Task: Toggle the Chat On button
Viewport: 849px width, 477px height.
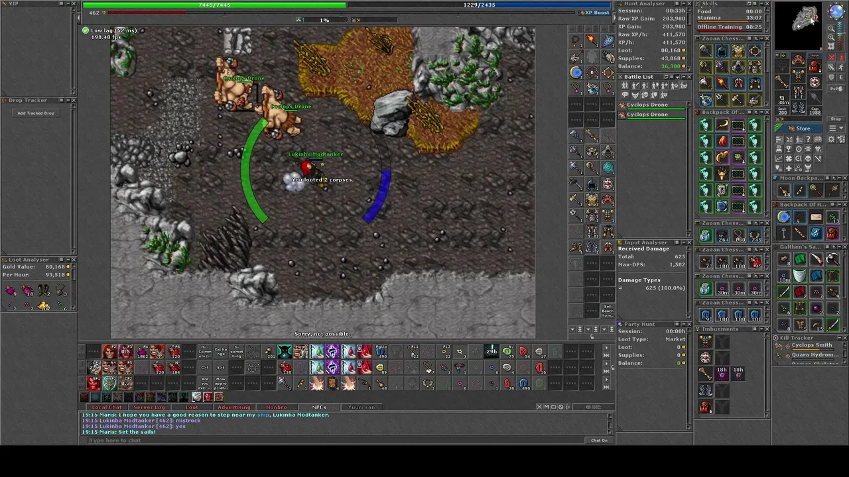Action: (x=599, y=440)
